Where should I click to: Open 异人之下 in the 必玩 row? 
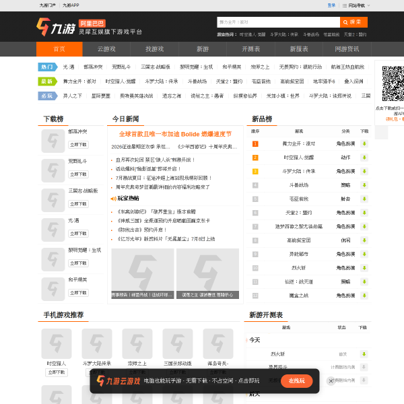click(73, 96)
